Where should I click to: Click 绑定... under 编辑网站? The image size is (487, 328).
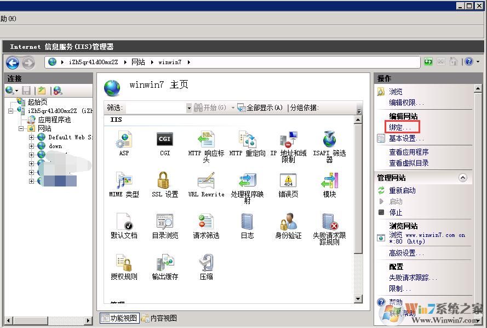point(400,127)
